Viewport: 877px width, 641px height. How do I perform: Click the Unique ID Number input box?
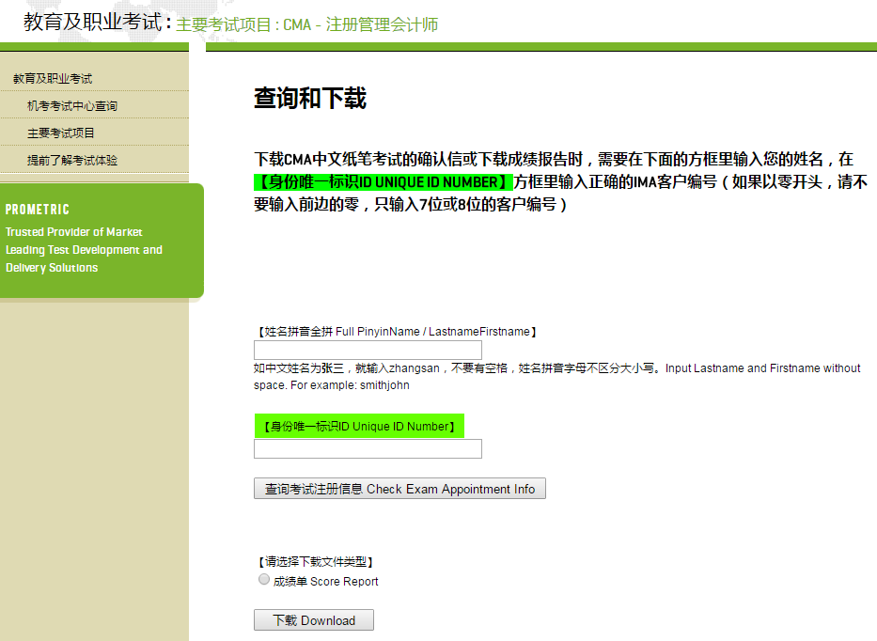coord(367,448)
